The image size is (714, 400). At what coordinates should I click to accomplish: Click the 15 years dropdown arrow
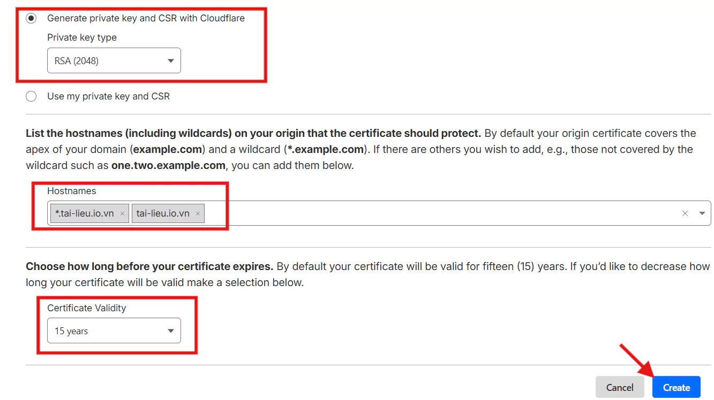[x=171, y=331]
